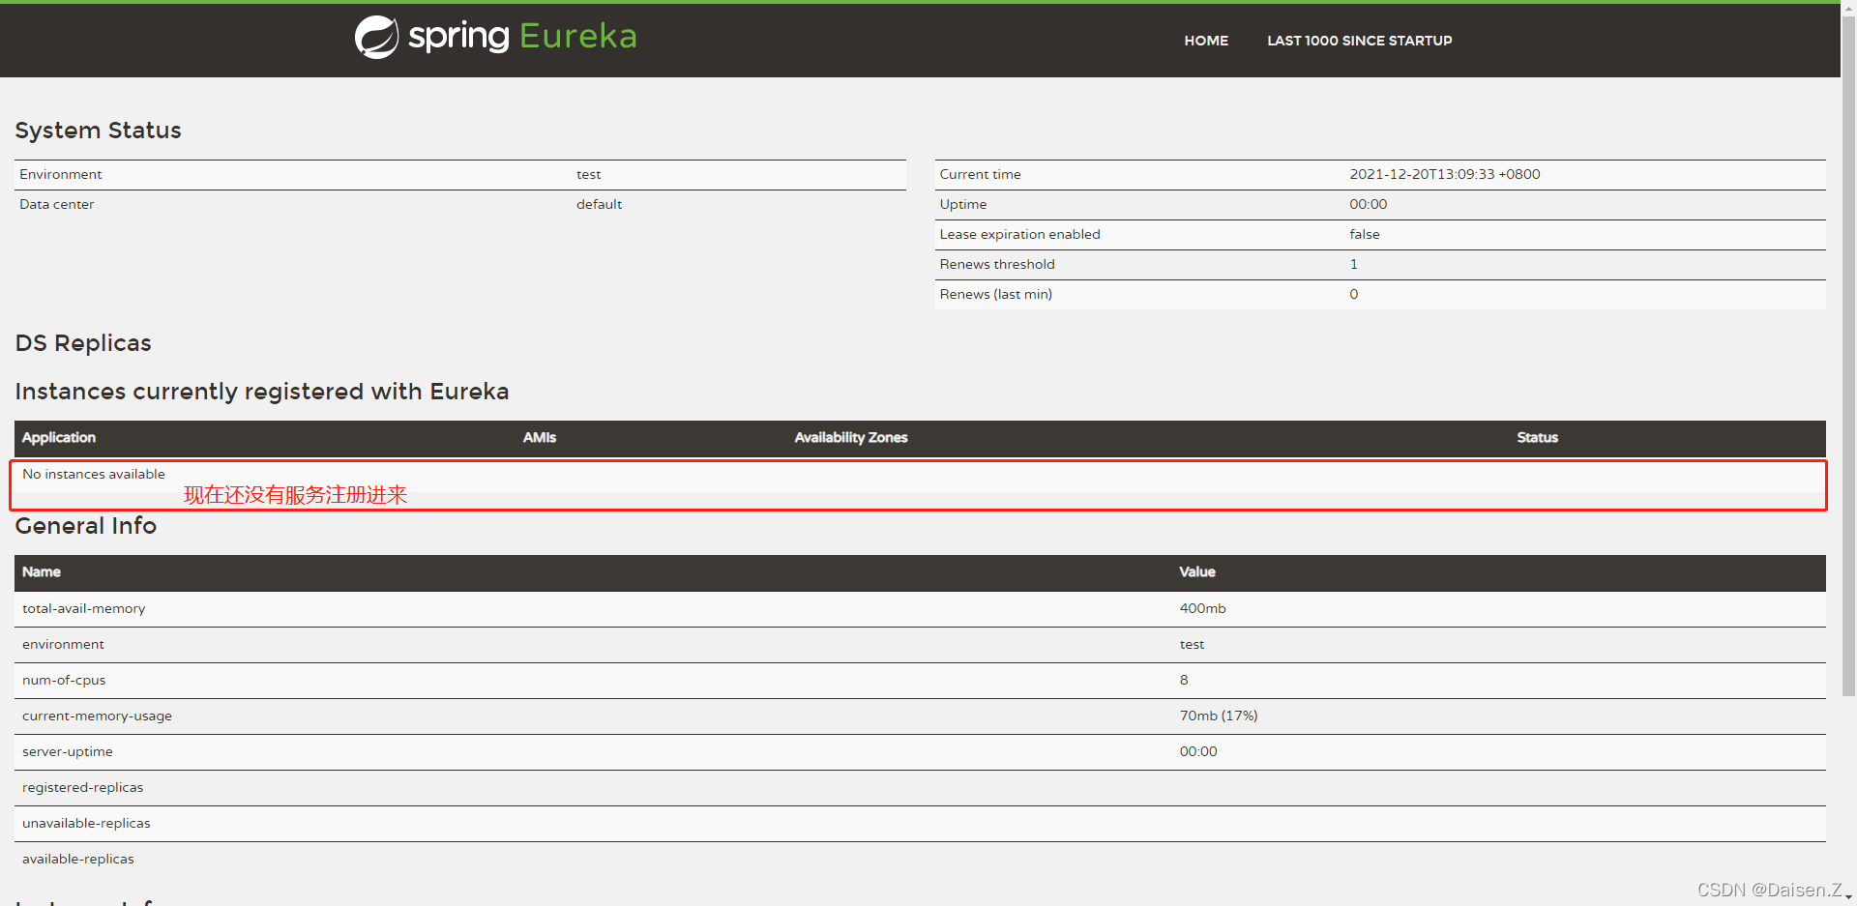Click the scrollbar down arrow
The image size is (1857, 906).
(x=1848, y=898)
